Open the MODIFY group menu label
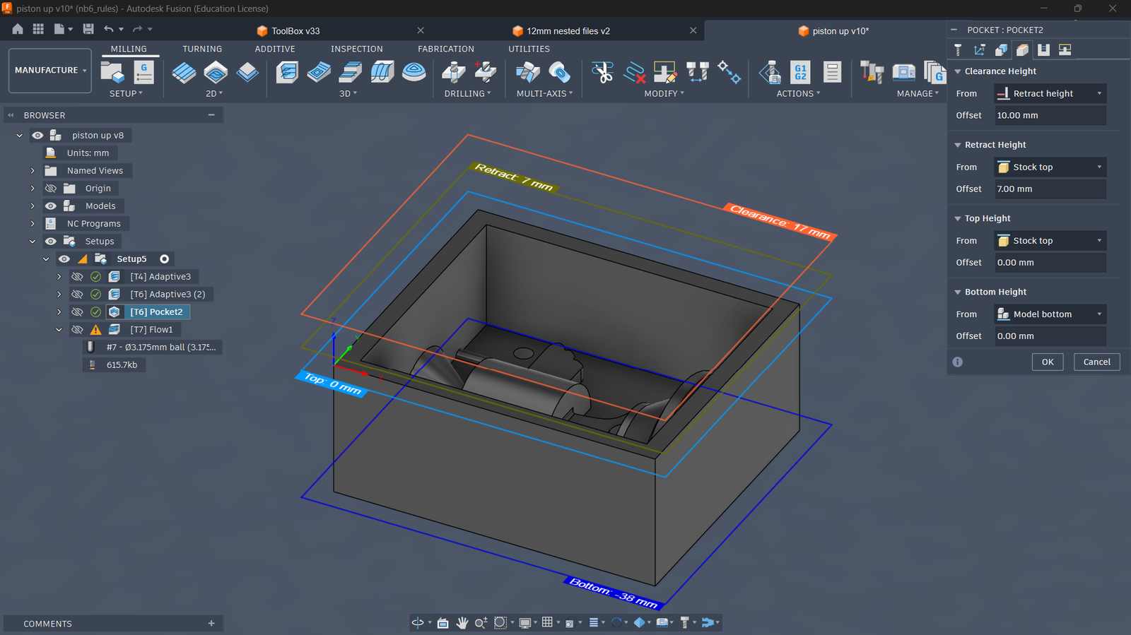Viewport: 1131px width, 635px height. [664, 93]
